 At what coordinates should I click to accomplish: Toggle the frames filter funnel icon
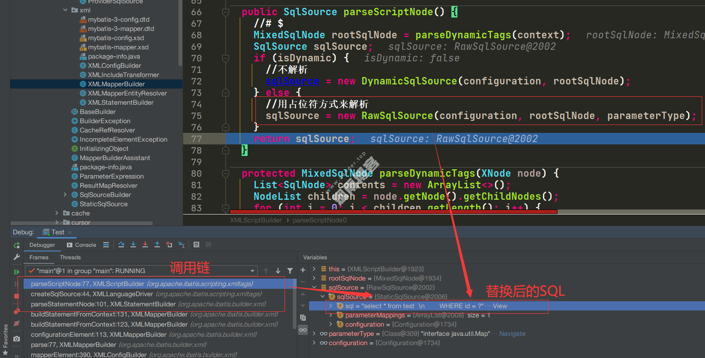290,271
